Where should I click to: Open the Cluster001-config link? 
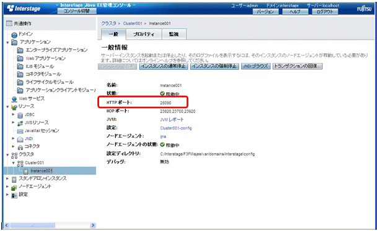176,128
